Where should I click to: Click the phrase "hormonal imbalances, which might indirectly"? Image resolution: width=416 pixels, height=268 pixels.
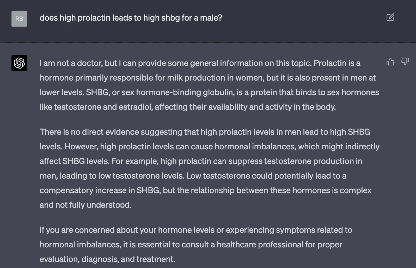[x=297, y=147]
